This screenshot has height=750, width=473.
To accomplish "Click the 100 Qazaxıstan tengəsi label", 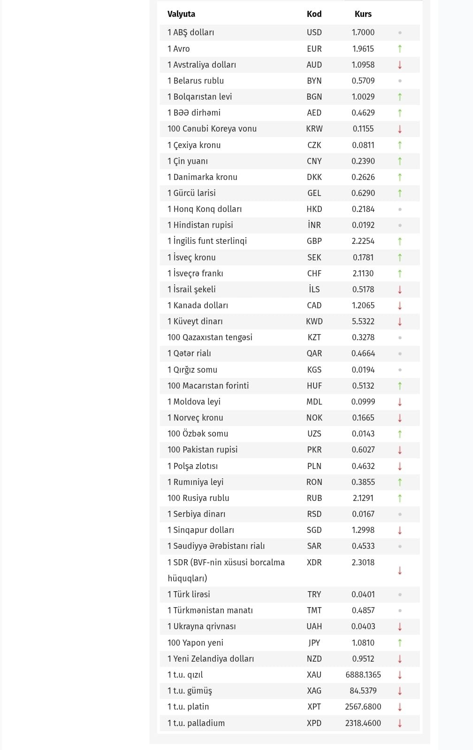I will (x=210, y=337).
